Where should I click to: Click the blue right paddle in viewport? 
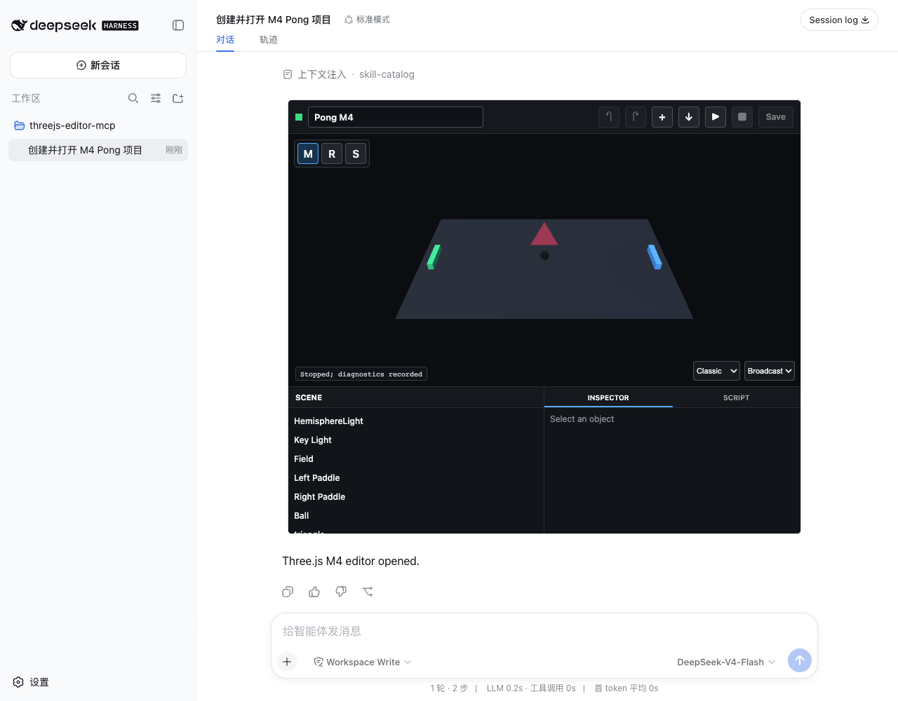coord(655,257)
